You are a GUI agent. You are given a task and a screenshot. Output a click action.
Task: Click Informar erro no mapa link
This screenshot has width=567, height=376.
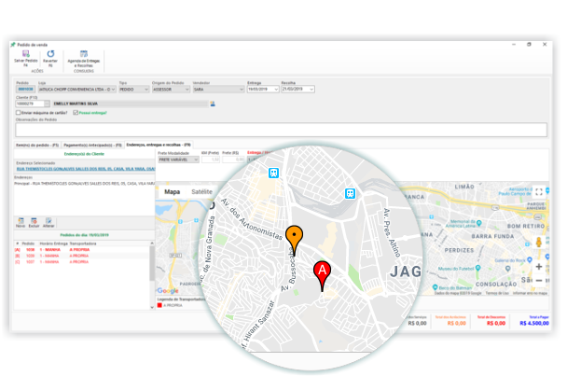pyautogui.click(x=530, y=293)
